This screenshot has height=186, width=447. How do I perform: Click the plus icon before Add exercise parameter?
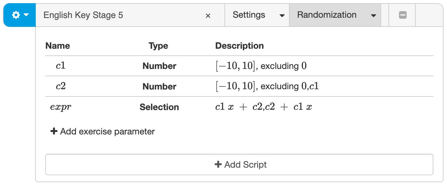54,131
